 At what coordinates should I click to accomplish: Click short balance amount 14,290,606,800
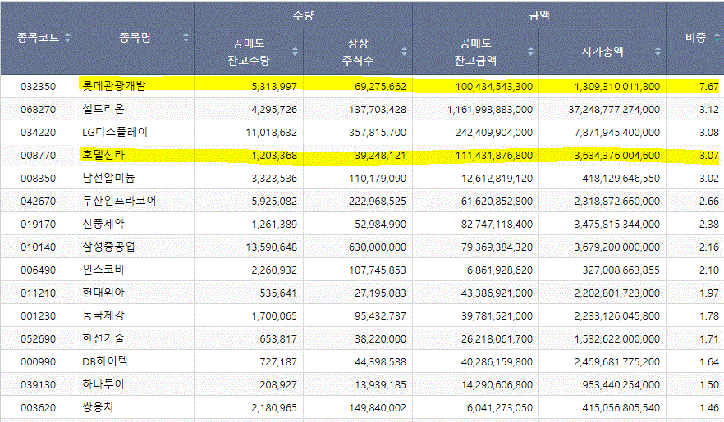pyautogui.click(x=497, y=385)
